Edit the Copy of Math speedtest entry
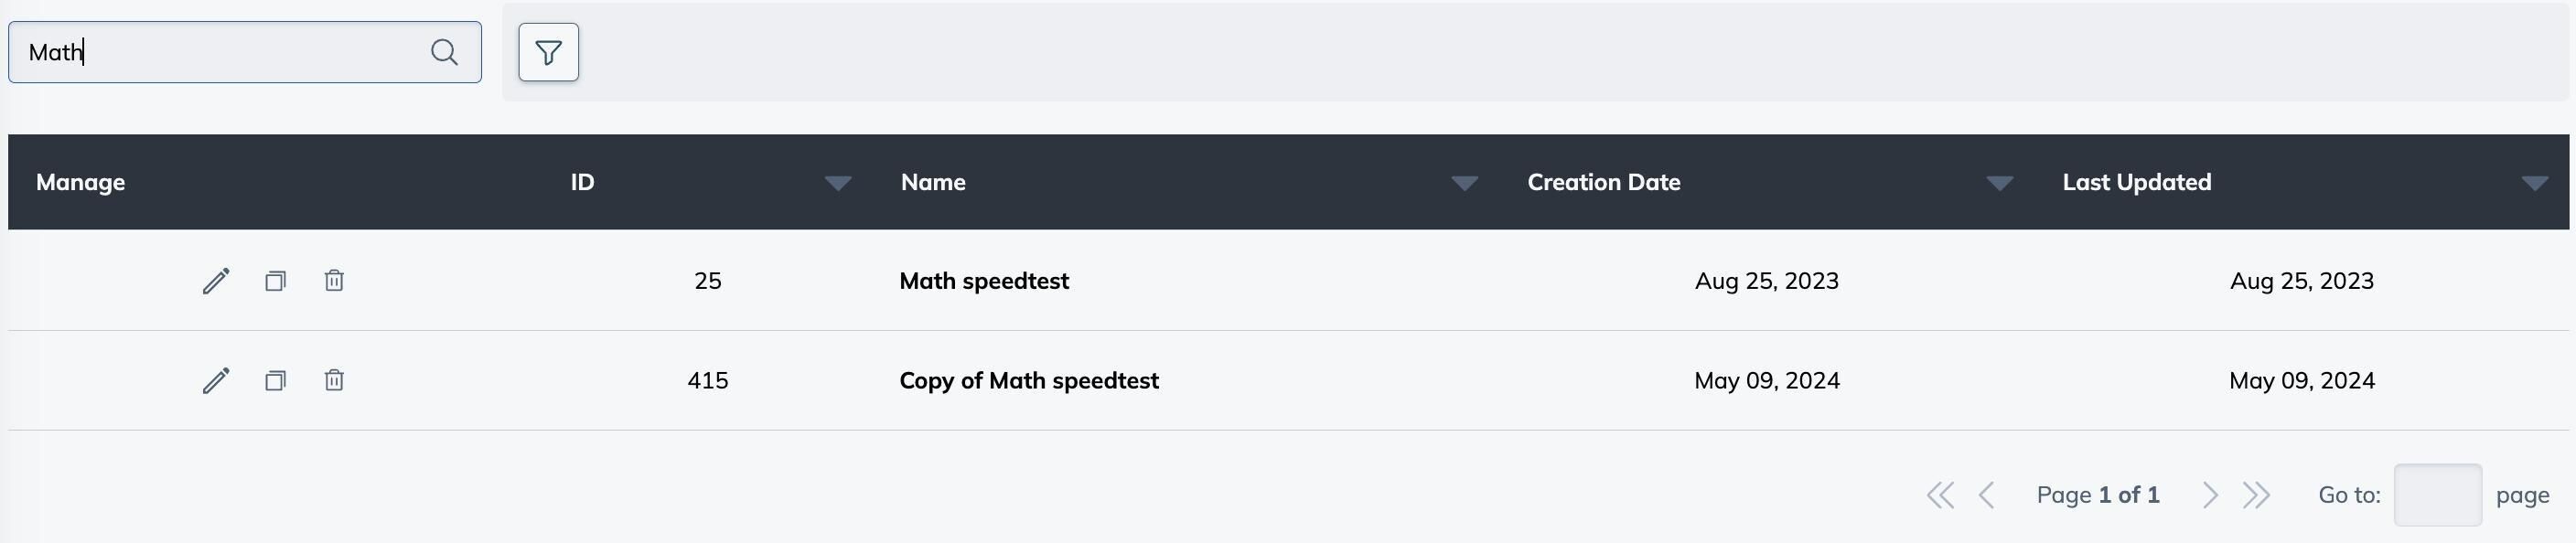The image size is (2576, 543). point(216,381)
